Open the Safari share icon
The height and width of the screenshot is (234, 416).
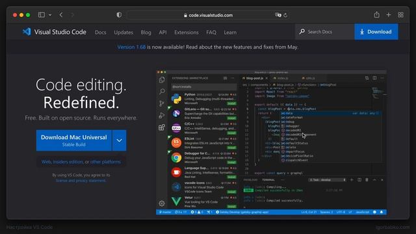377,14
